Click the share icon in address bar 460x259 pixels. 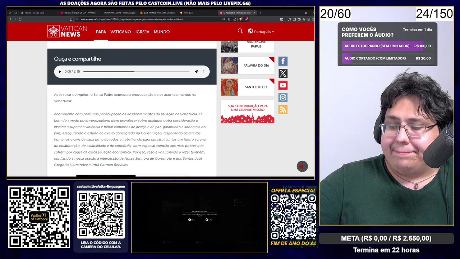[235, 19]
